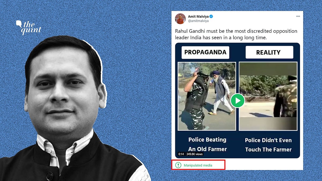322x181 pixels.
Task: Click the left video frame showing the farmer
Action: click(x=207, y=96)
